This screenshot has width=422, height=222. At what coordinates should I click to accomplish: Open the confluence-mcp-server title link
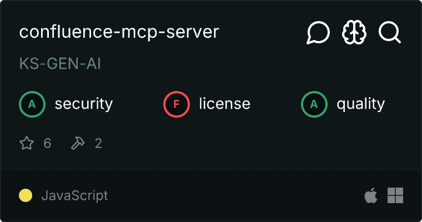119,32
